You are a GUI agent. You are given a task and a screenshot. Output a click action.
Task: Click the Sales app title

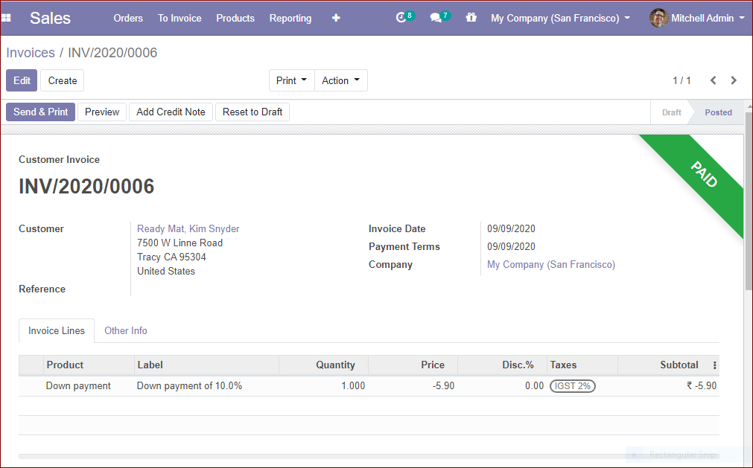50,18
